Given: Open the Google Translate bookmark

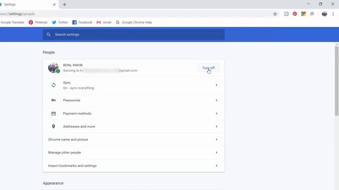Looking at the screenshot, I should (x=12, y=22).
